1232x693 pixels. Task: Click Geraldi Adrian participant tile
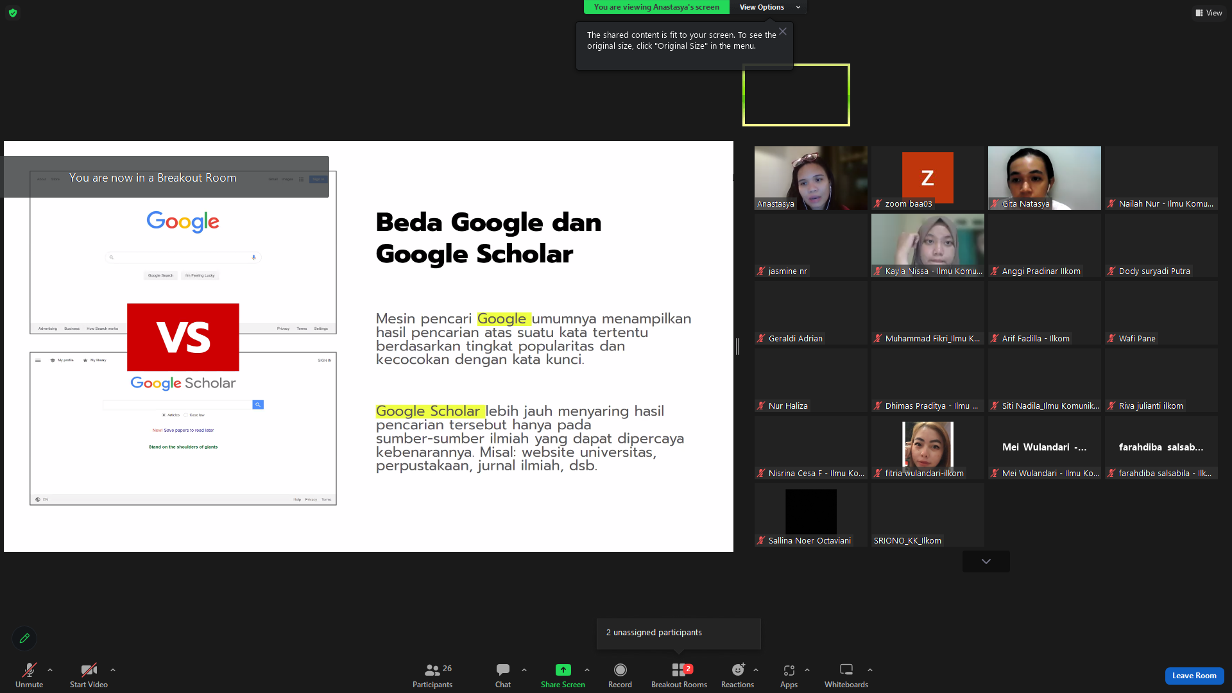tap(811, 312)
